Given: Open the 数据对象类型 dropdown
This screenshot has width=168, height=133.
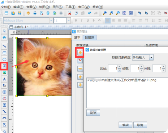Looking at the screenshot, I should click(x=151, y=57).
